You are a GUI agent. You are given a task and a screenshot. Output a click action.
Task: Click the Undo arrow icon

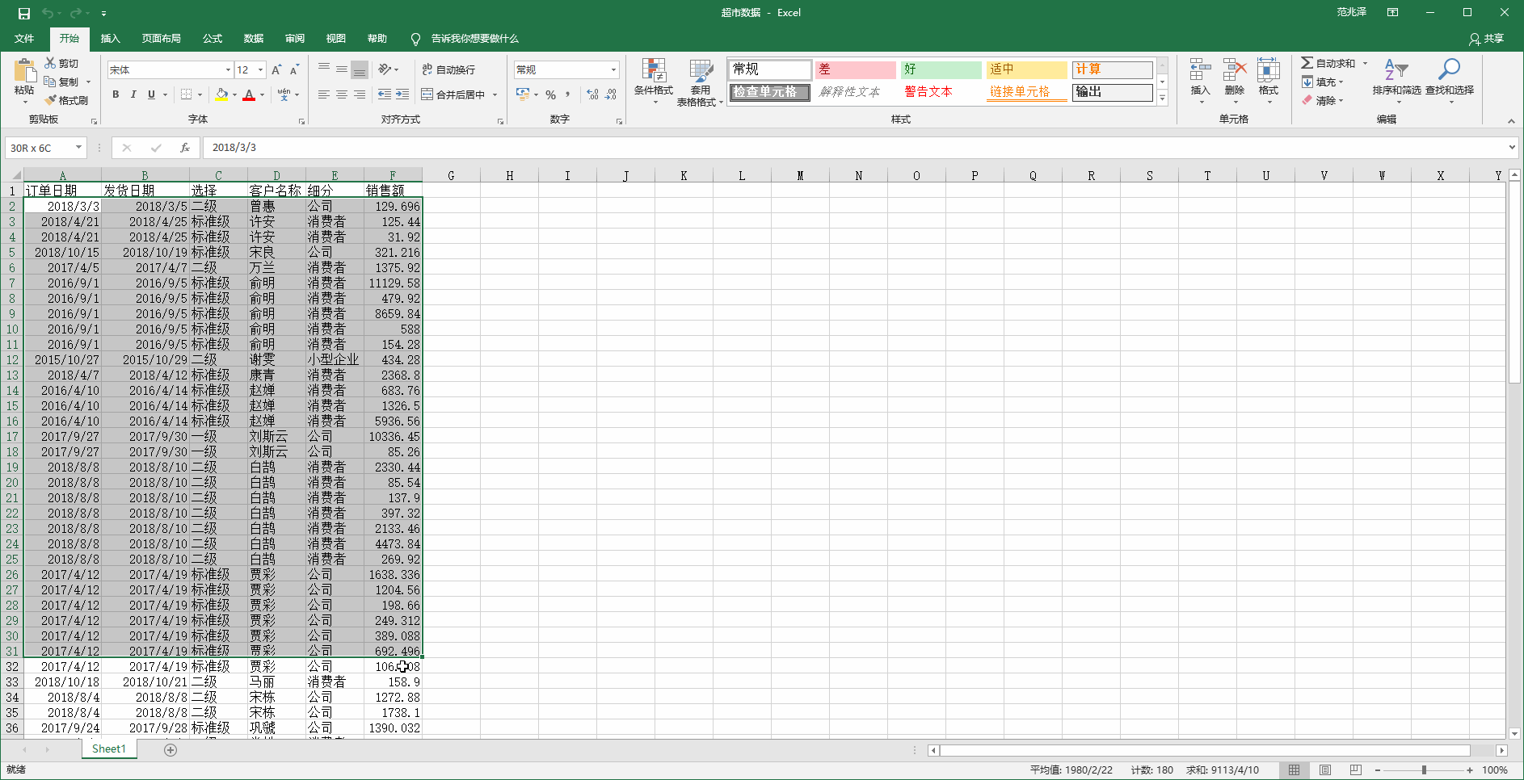(48, 13)
